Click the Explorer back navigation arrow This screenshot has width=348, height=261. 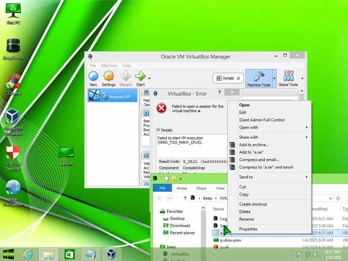160,198
